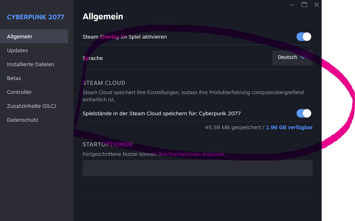Maximize the properties window
The height and width of the screenshot is (221, 355).
click(x=304, y=5)
